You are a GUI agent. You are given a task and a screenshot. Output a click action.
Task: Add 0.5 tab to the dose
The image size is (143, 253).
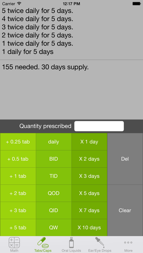pos(18,159)
